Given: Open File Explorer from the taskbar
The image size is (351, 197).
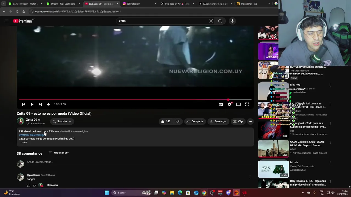Looking at the screenshot, I should [172, 193].
